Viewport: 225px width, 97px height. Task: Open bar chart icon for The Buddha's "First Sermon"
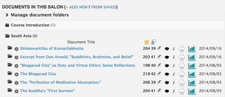pos(192,91)
